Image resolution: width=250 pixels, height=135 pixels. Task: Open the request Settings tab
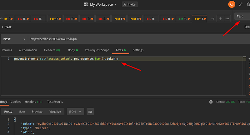(138, 50)
